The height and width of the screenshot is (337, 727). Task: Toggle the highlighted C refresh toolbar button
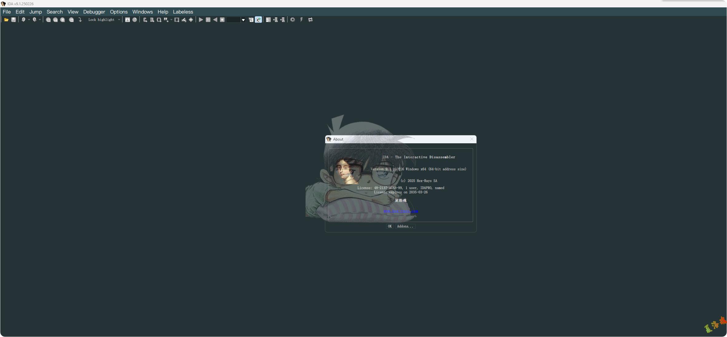click(x=259, y=20)
